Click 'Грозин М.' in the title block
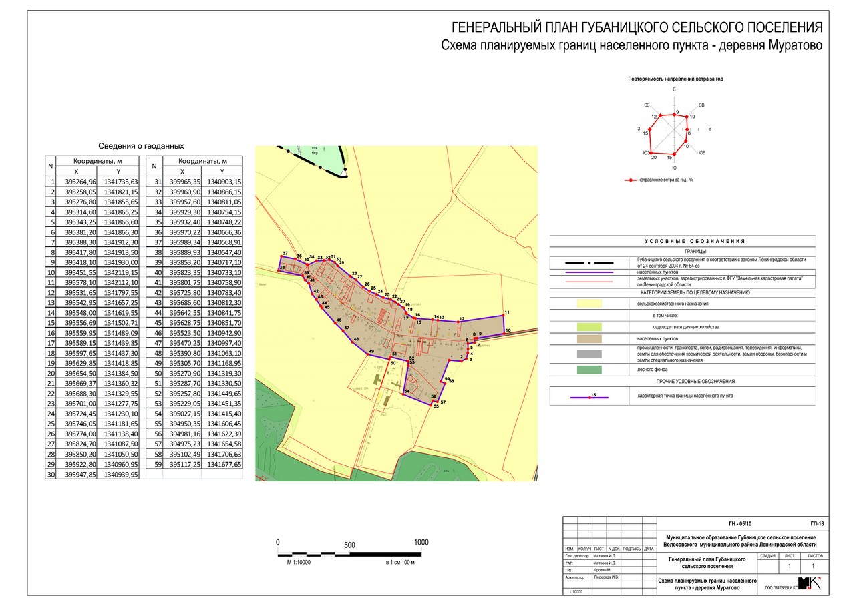Image resolution: width=855 pixels, height=604 pixels. click(x=602, y=570)
